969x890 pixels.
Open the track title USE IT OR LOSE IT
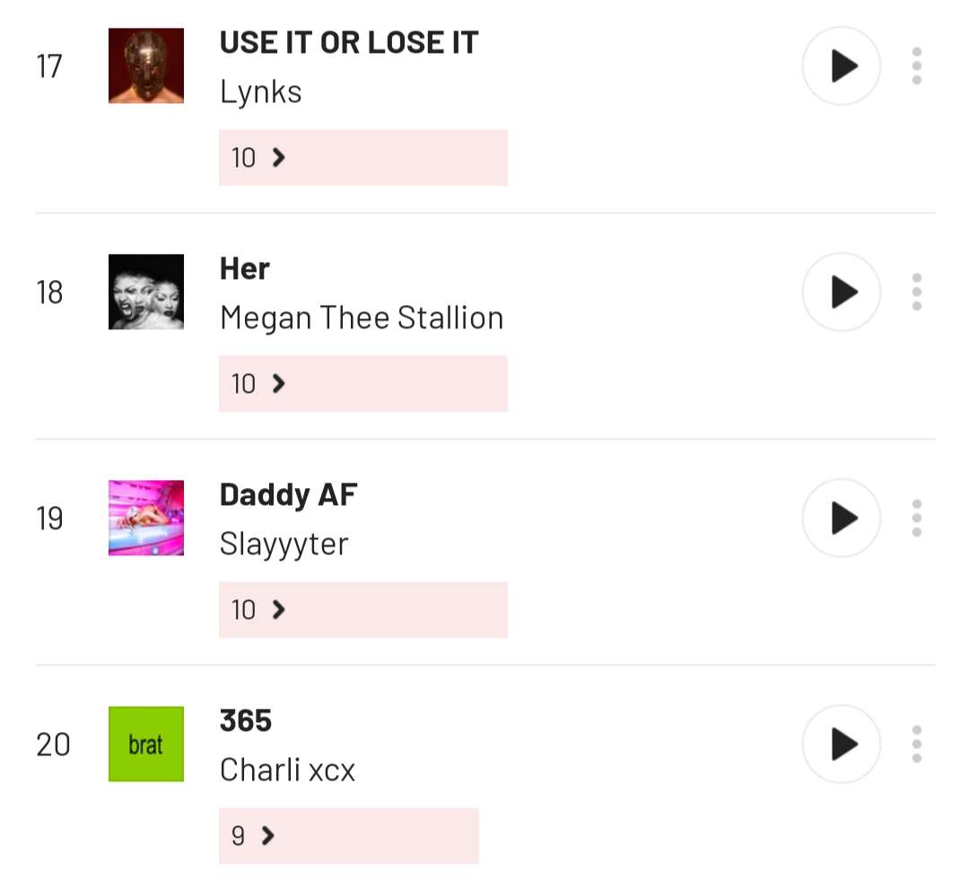tap(349, 42)
